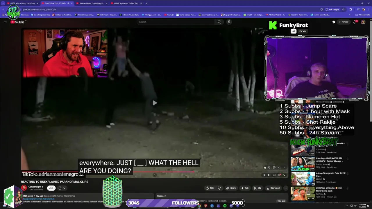Open Discord from the taskbar

(231, 206)
